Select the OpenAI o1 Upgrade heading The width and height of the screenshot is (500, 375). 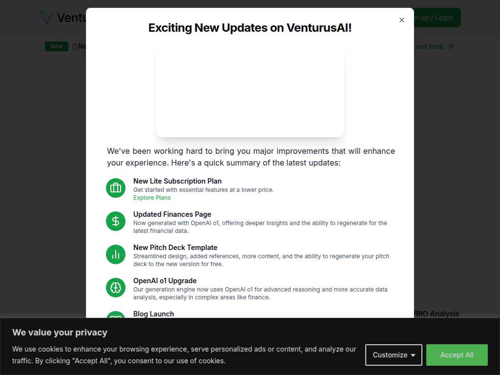[165, 281]
